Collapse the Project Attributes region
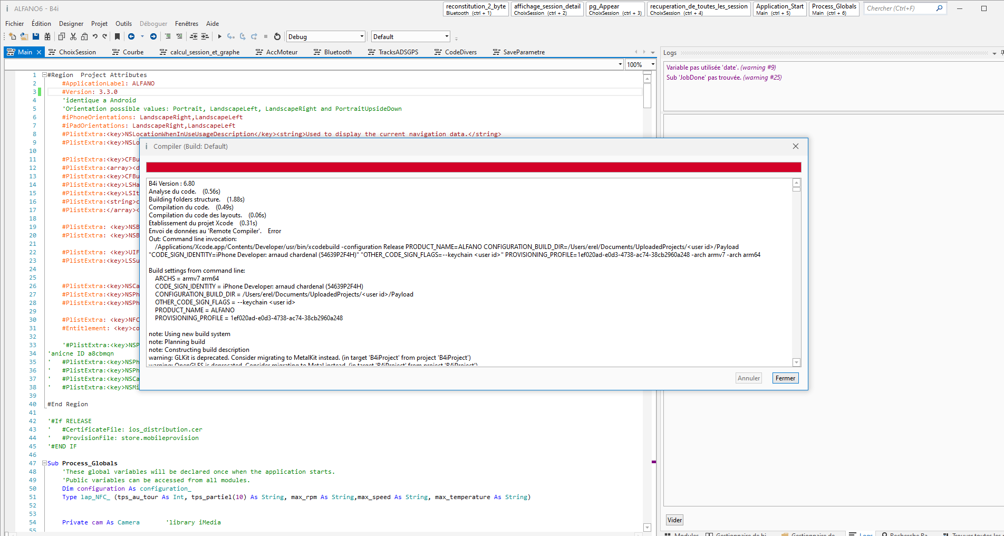This screenshot has height=536, width=1004. [x=45, y=75]
